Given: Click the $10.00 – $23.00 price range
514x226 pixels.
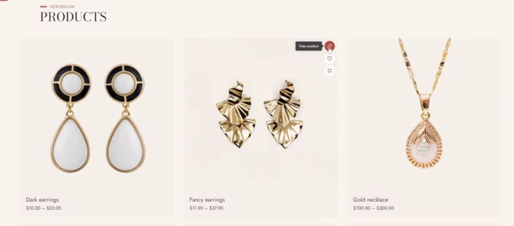Looking at the screenshot, I should [x=44, y=208].
